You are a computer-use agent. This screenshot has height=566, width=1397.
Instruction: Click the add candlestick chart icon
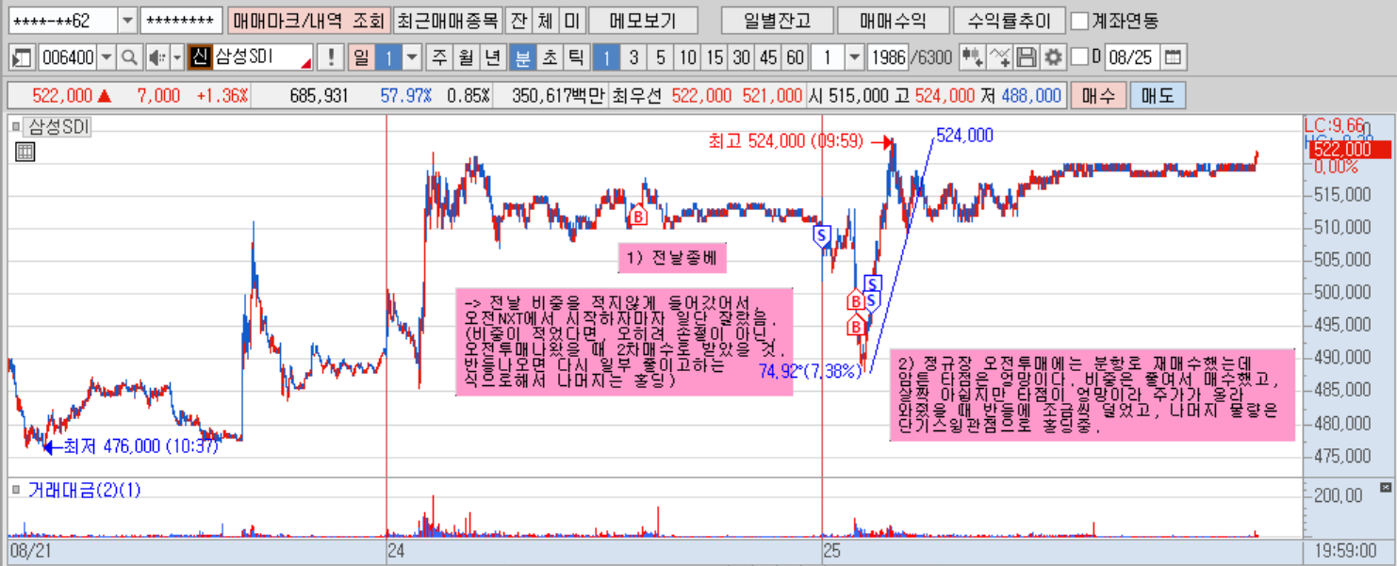972,57
